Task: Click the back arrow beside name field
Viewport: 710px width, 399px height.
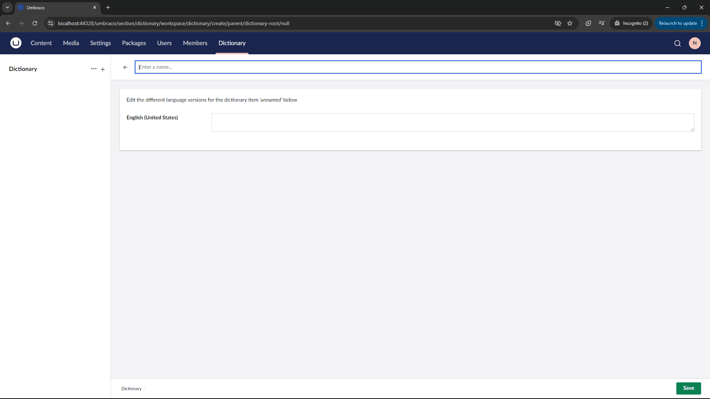Action: coord(125,67)
